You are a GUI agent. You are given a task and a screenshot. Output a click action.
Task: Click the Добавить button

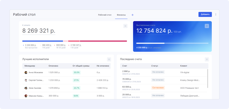coord(205,15)
